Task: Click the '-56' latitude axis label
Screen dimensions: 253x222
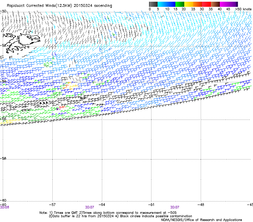Action: tap(3, 119)
